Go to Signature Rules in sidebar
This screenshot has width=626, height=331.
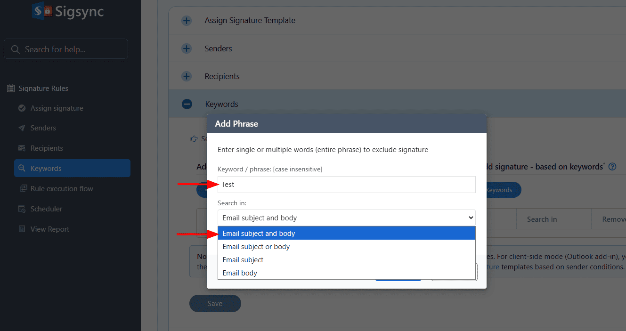[43, 89]
